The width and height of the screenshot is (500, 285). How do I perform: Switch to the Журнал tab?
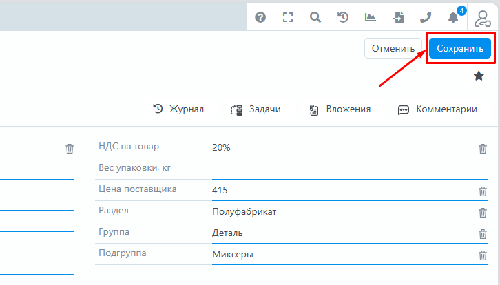[178, 109]
